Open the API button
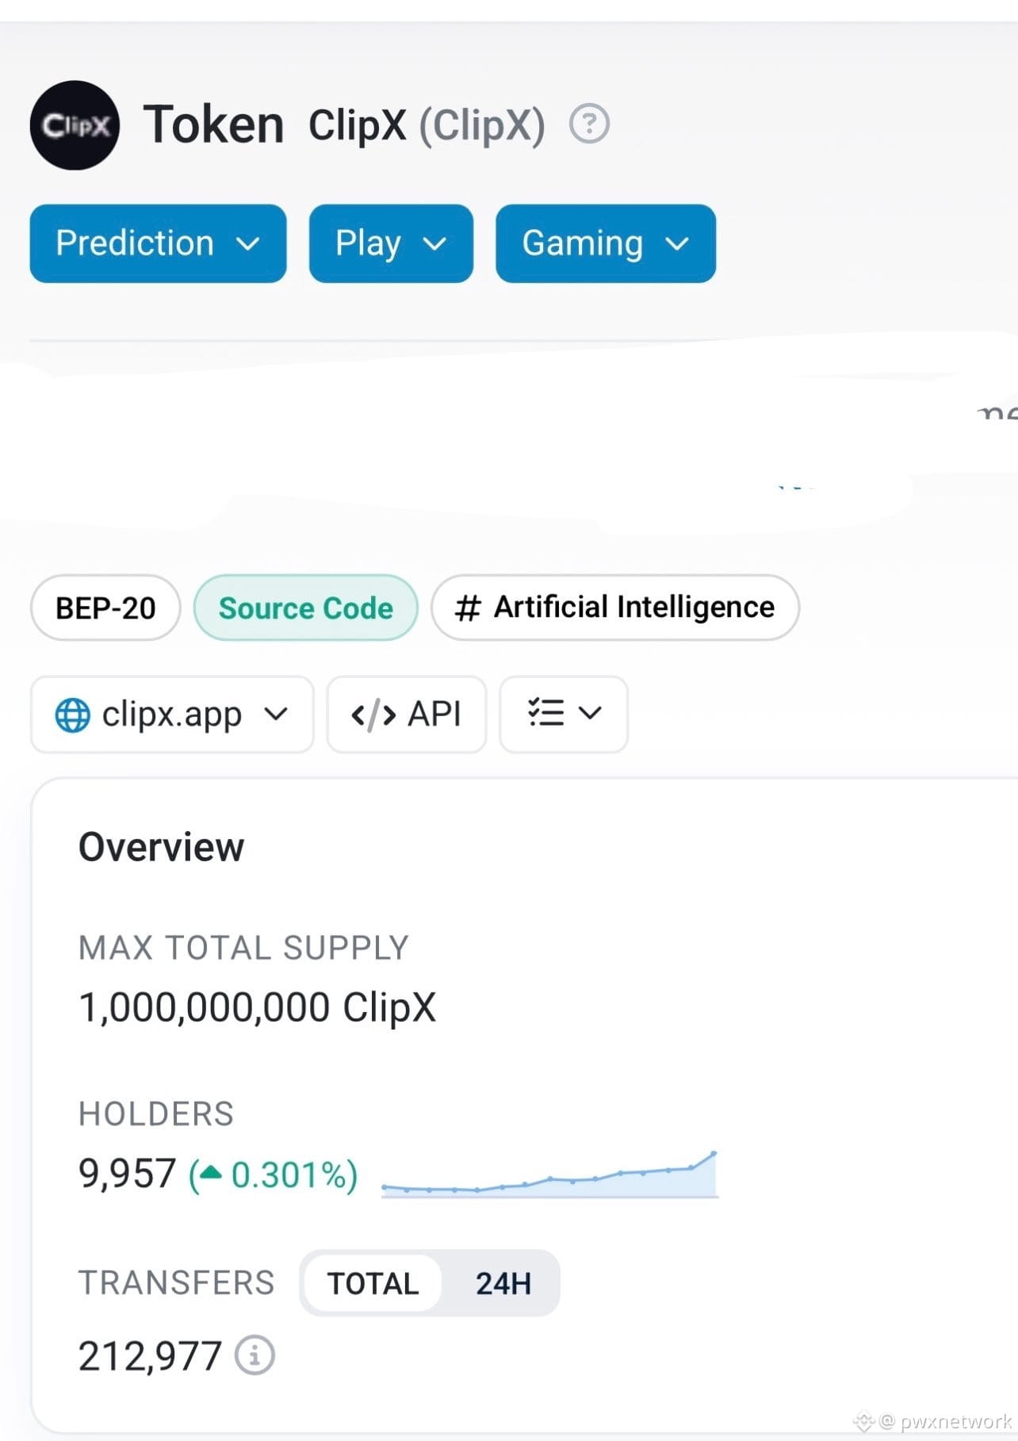The width and height of the screenshot is (1018, 1441). [x=406, y=714]
